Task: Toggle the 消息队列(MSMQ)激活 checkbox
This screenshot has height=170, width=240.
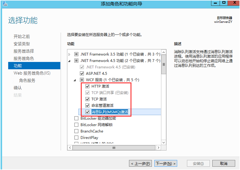Action: (x=87, y=112)
